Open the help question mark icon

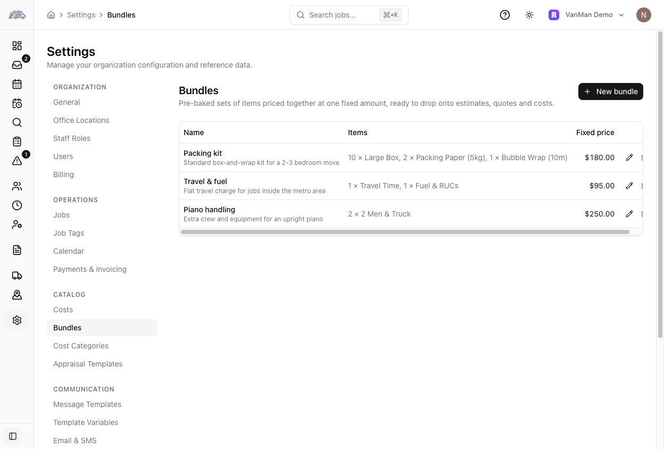pyautogui.click(x=505, y=15)
